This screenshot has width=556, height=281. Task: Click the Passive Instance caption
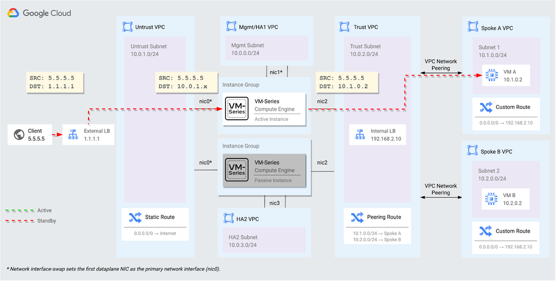click(273, 180)
